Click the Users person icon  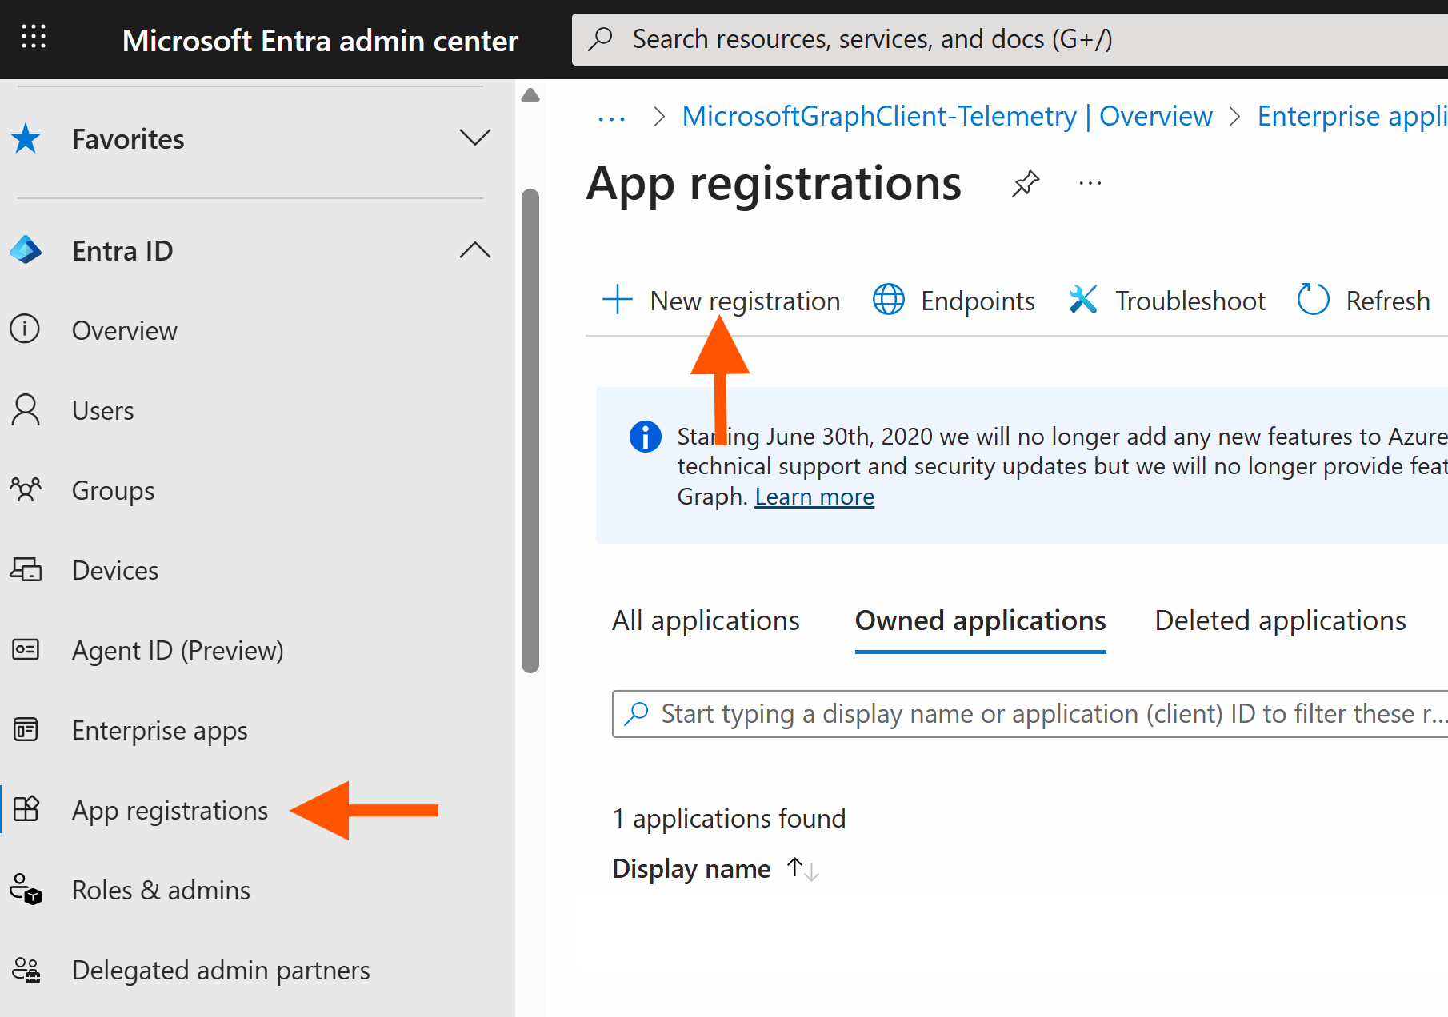click(x=26, y=409)
